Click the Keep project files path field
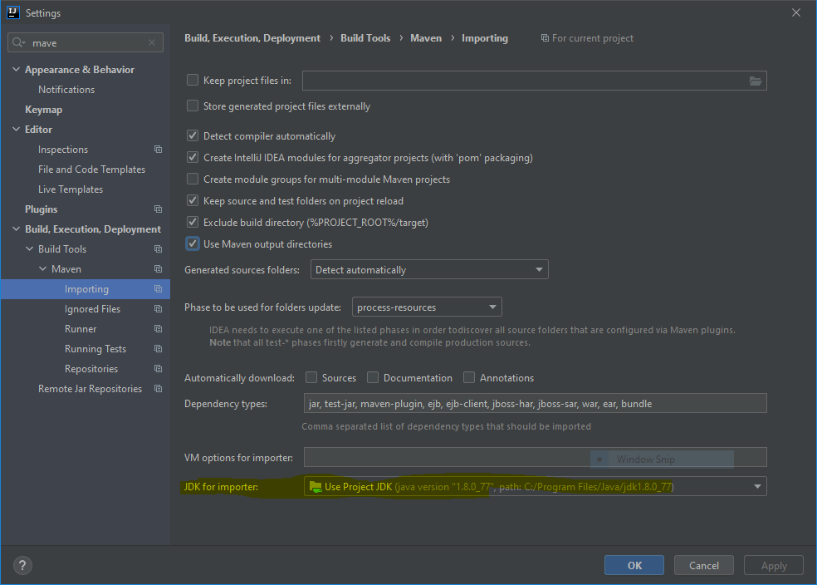 [534, 81]
